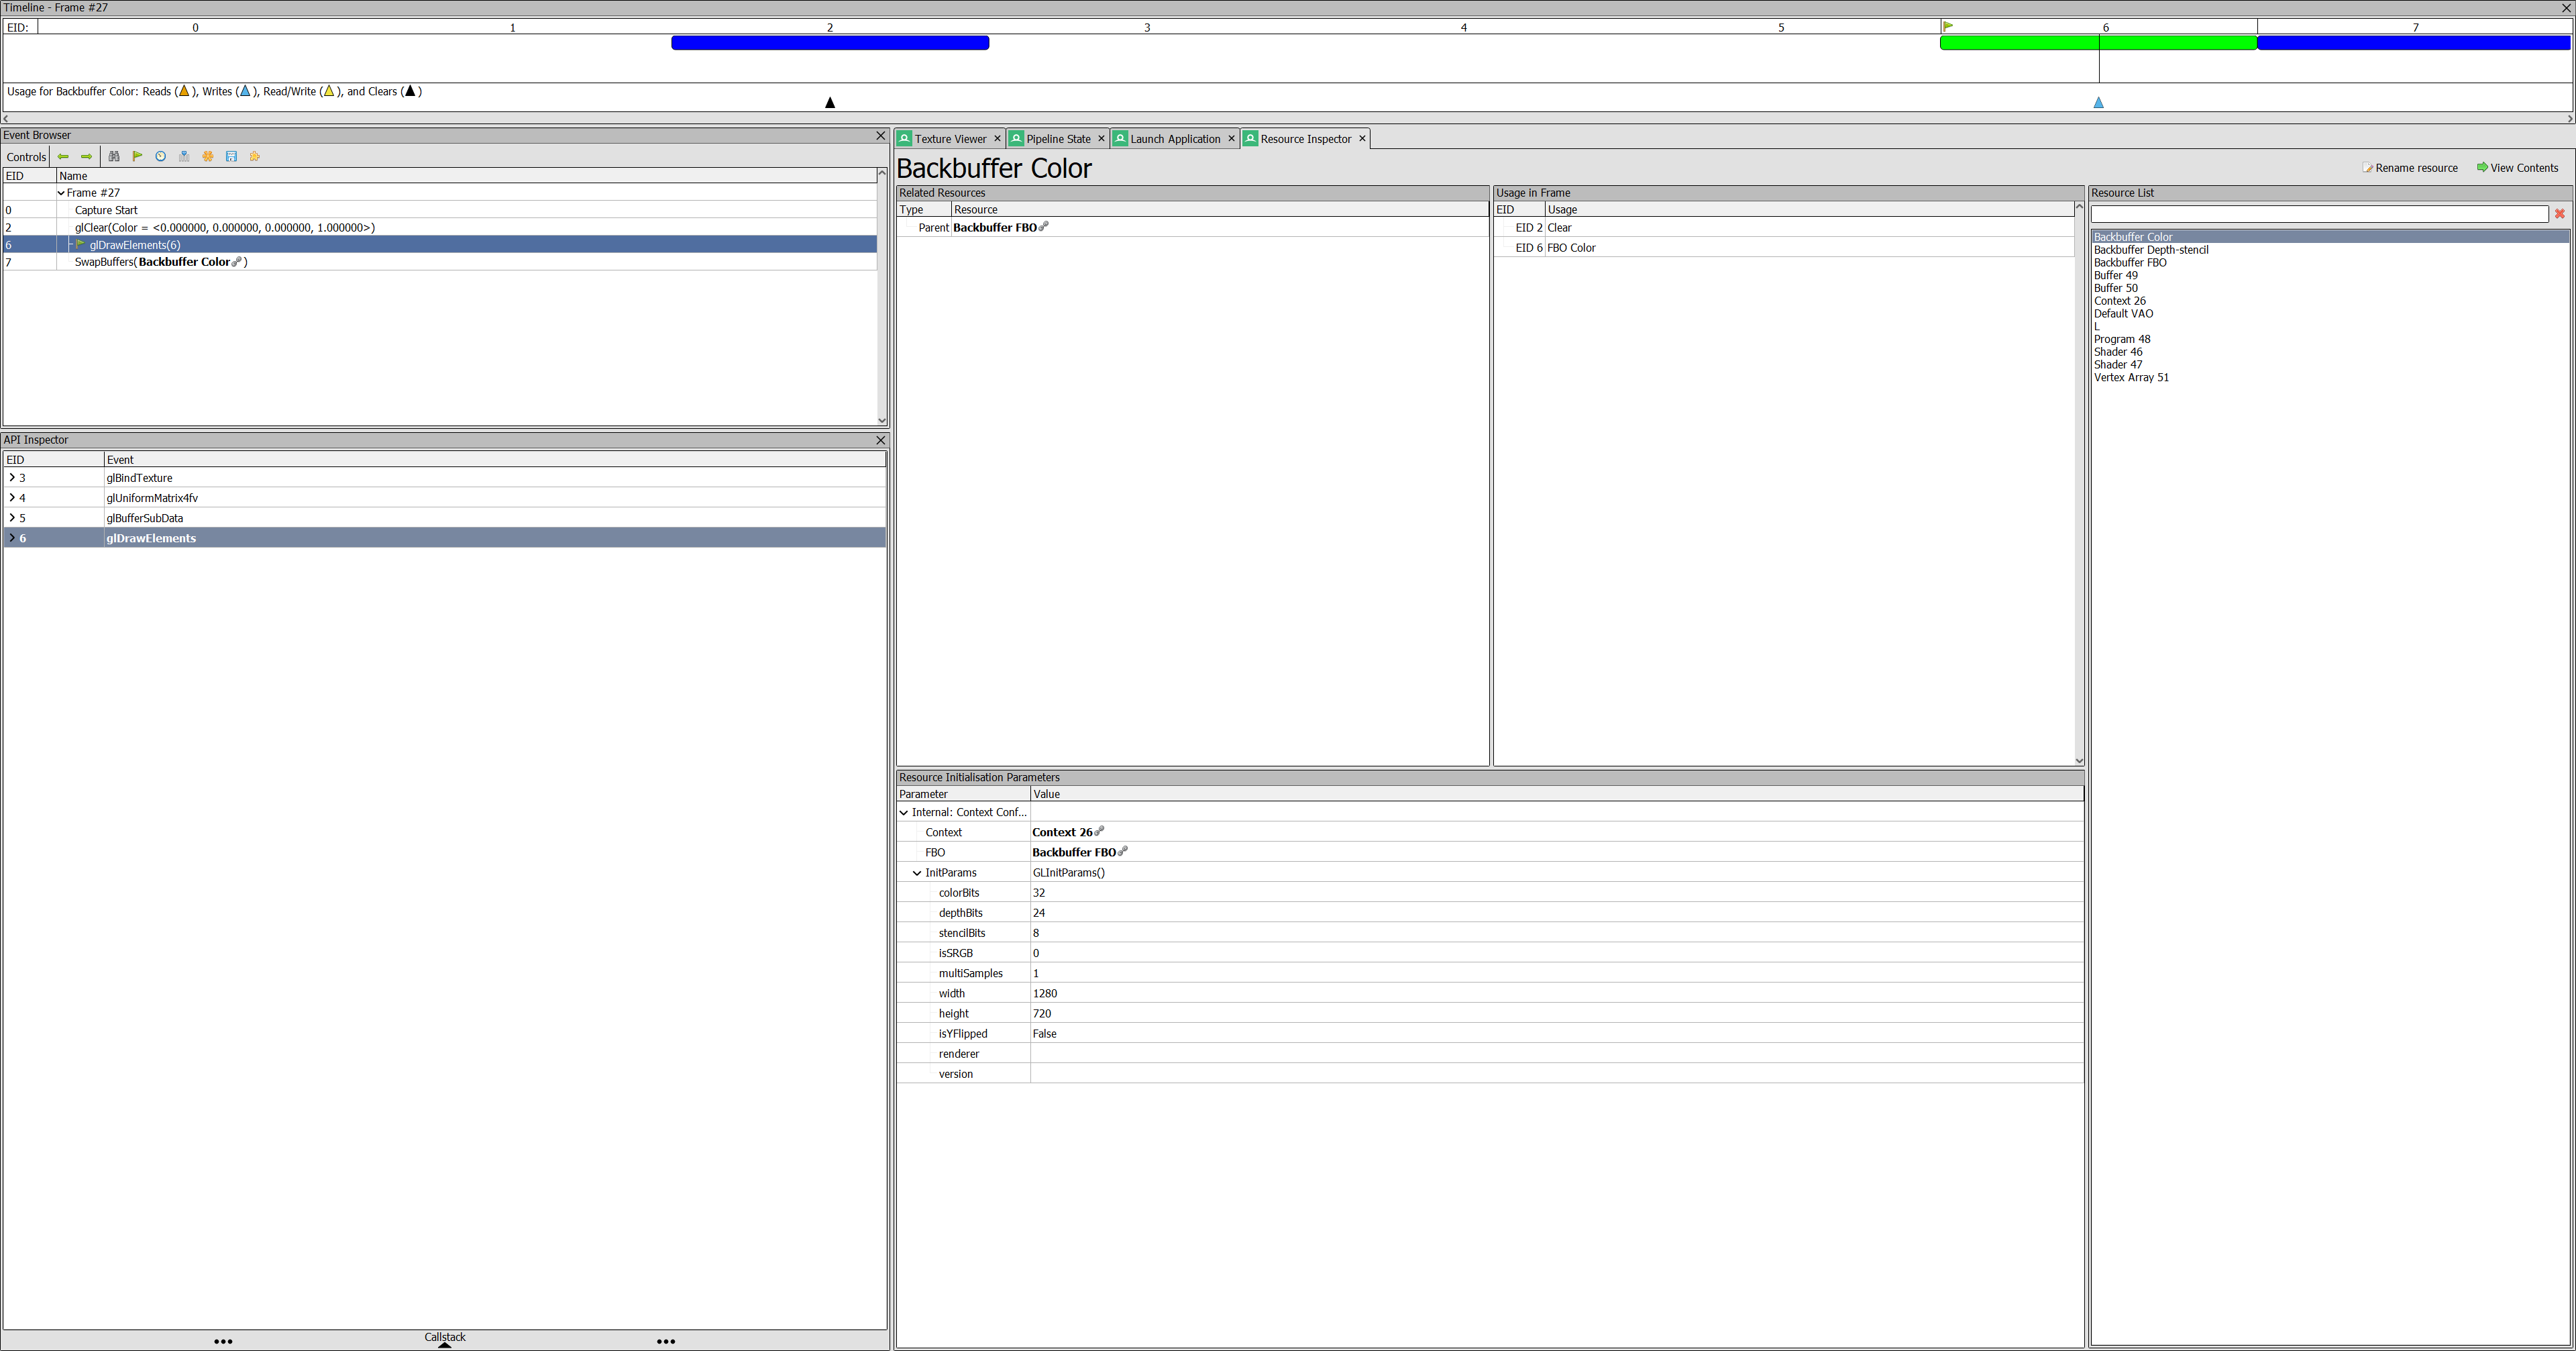This screenshot has height=1351, width=2576.
Task: Select Backbuffer Depth-stencil in the Resource List
Action: click(x=2152, y=249)
